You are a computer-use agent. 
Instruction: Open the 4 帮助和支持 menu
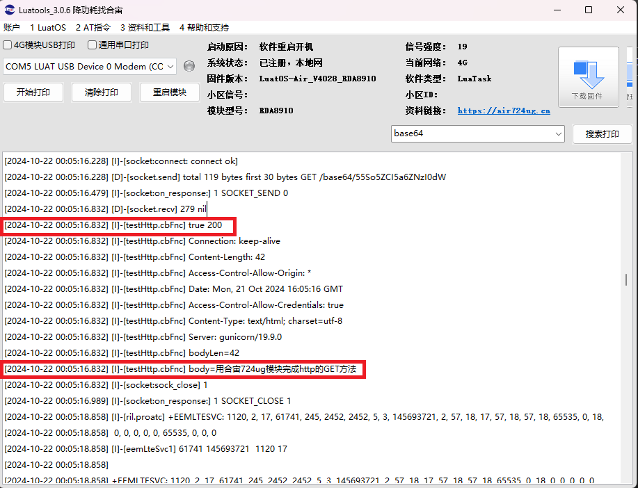(204, 28)
